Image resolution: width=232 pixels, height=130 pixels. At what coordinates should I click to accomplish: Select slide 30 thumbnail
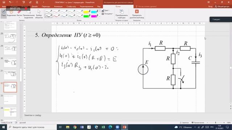[10, 62]
